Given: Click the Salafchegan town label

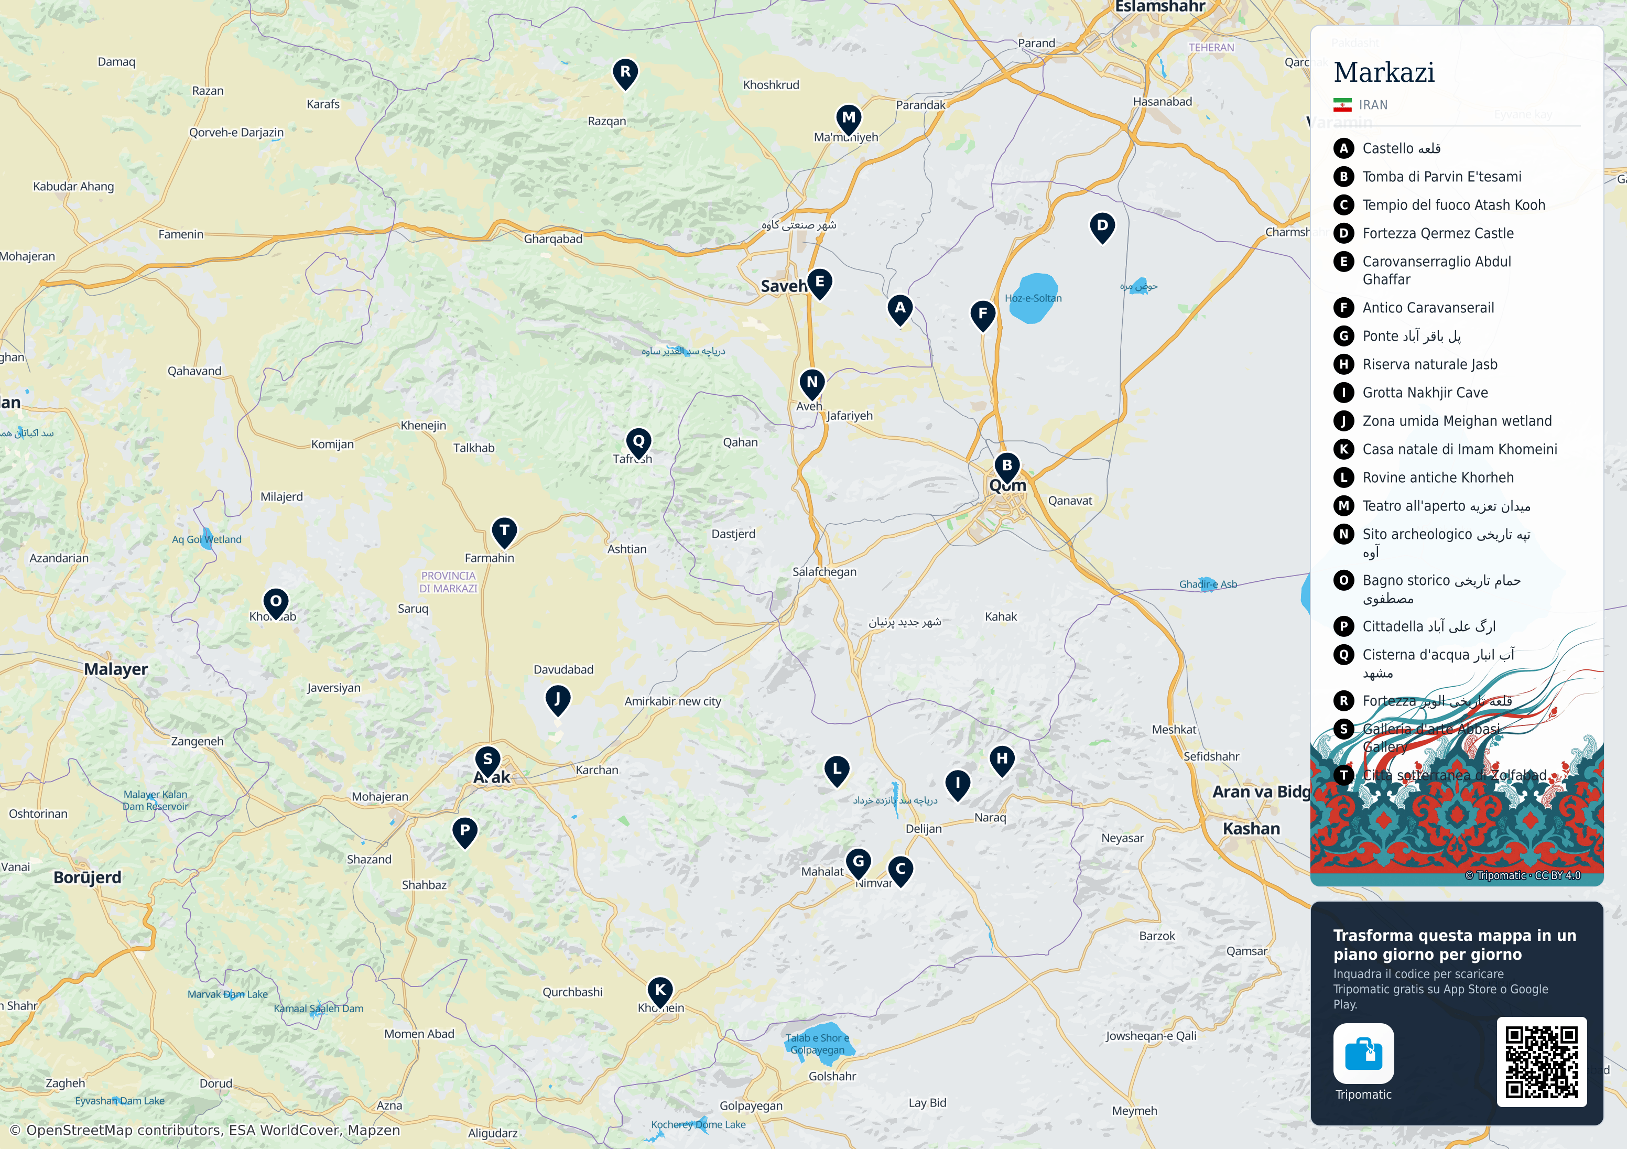Looking at the screenshot, I should [x=824, y=572].
